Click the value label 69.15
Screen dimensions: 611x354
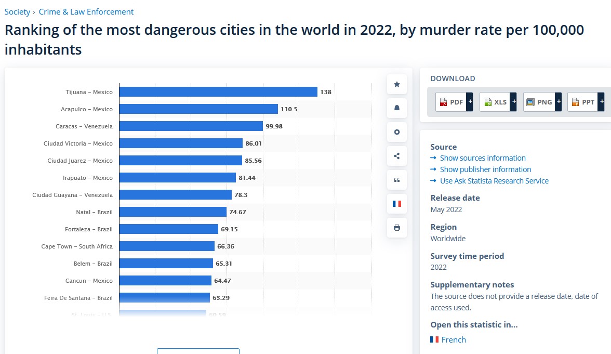click(x=229, y=229)
